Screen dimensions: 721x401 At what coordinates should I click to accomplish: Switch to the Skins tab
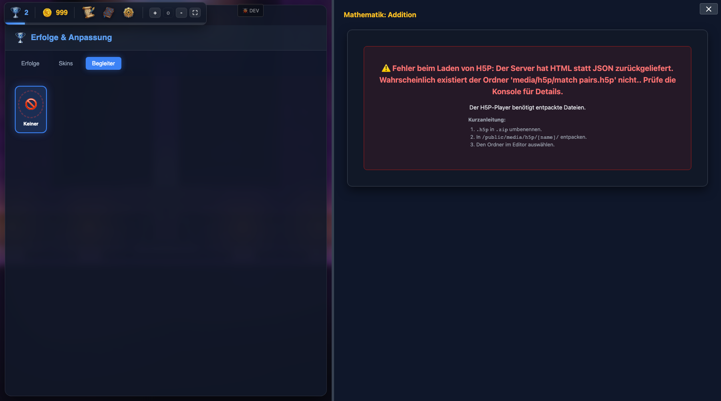(66, 63)
